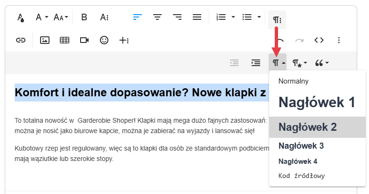Center align the text

[x=157, y=17]
